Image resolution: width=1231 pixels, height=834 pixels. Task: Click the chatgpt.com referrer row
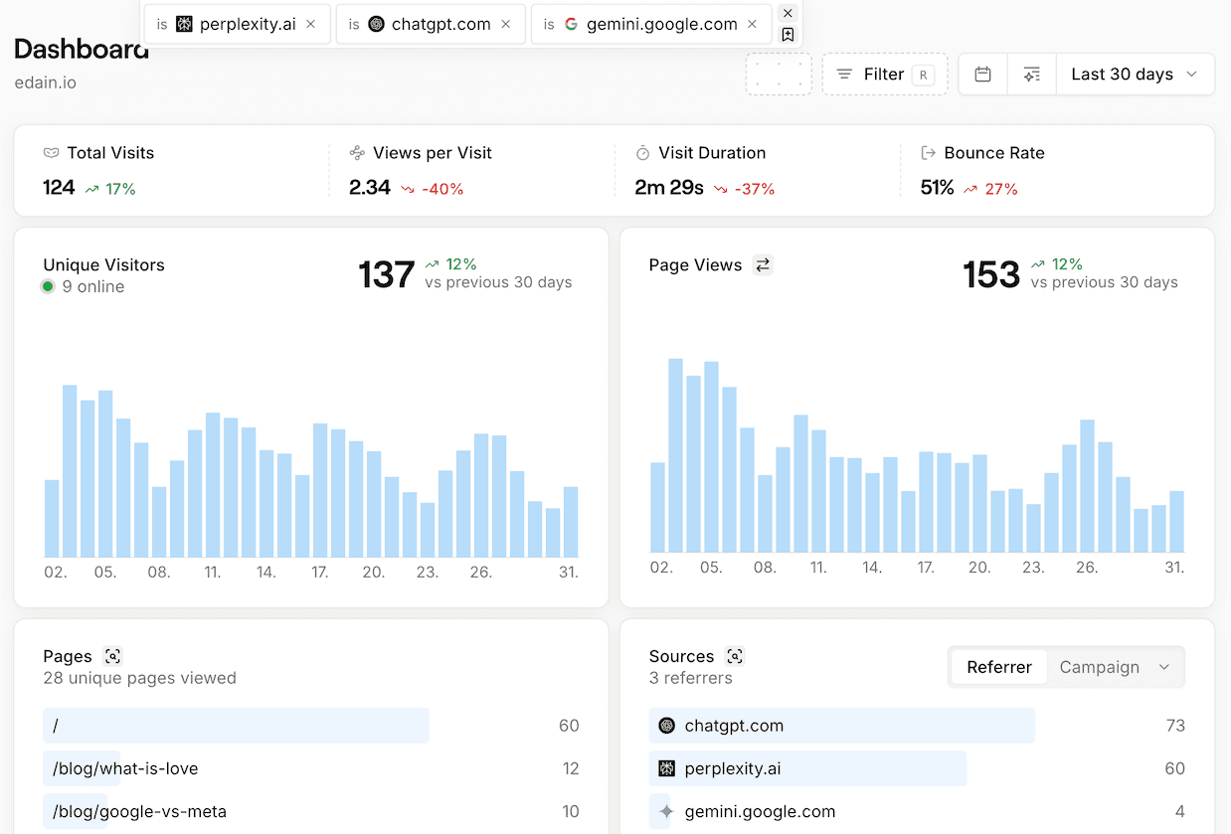coord(841,726)
